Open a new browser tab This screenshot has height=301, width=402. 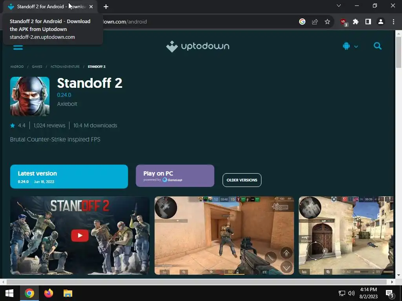[106, 7]
